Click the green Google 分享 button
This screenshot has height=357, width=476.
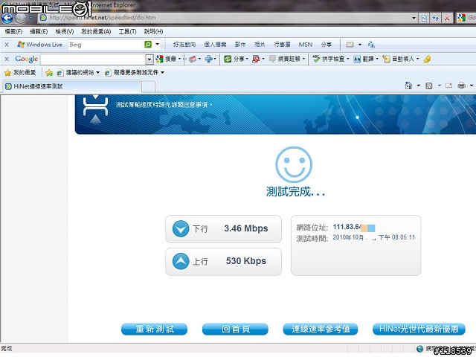tap(236, 59)
